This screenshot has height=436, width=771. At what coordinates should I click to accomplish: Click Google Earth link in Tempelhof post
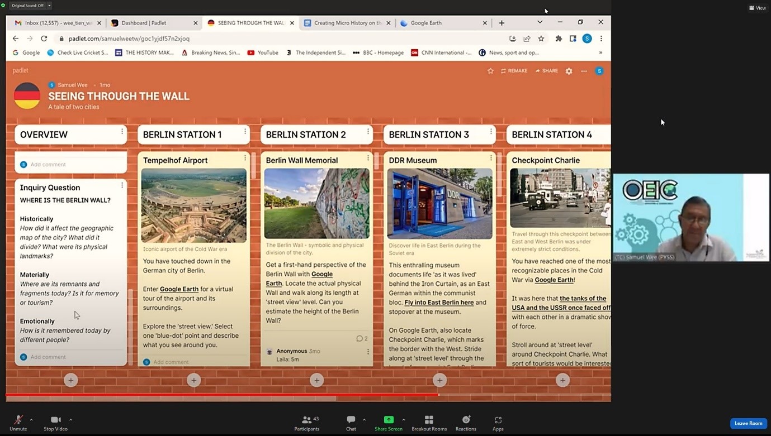[179, 289]
